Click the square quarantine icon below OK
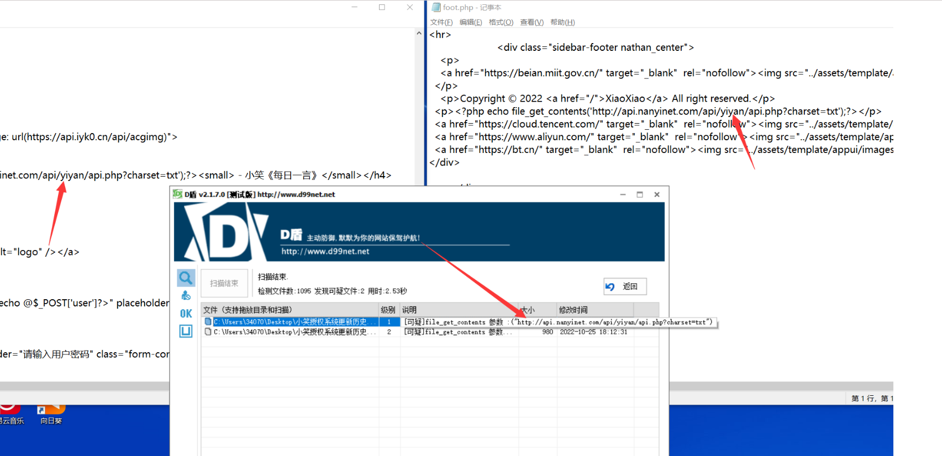 [186, 331]
